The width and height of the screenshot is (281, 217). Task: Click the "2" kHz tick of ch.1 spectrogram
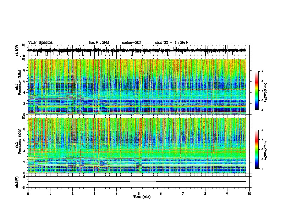point(24,104)
